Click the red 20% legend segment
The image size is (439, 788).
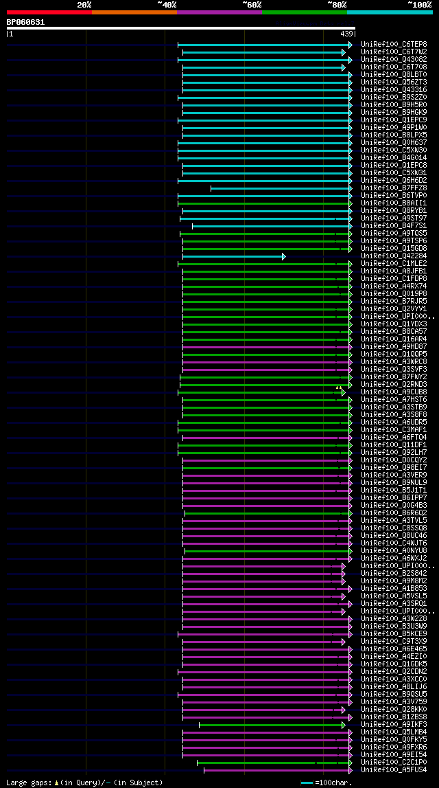pos(49,12)
